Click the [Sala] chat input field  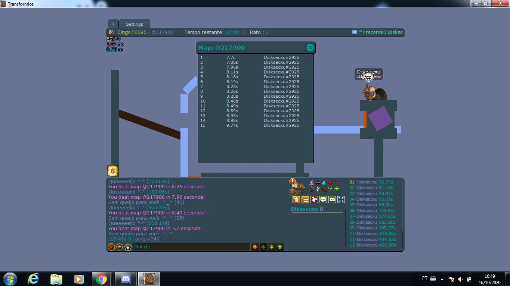pyautogui.click(x=191, y=247)
